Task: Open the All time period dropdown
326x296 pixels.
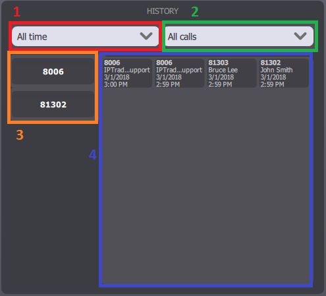Action: tap(85, 36)
